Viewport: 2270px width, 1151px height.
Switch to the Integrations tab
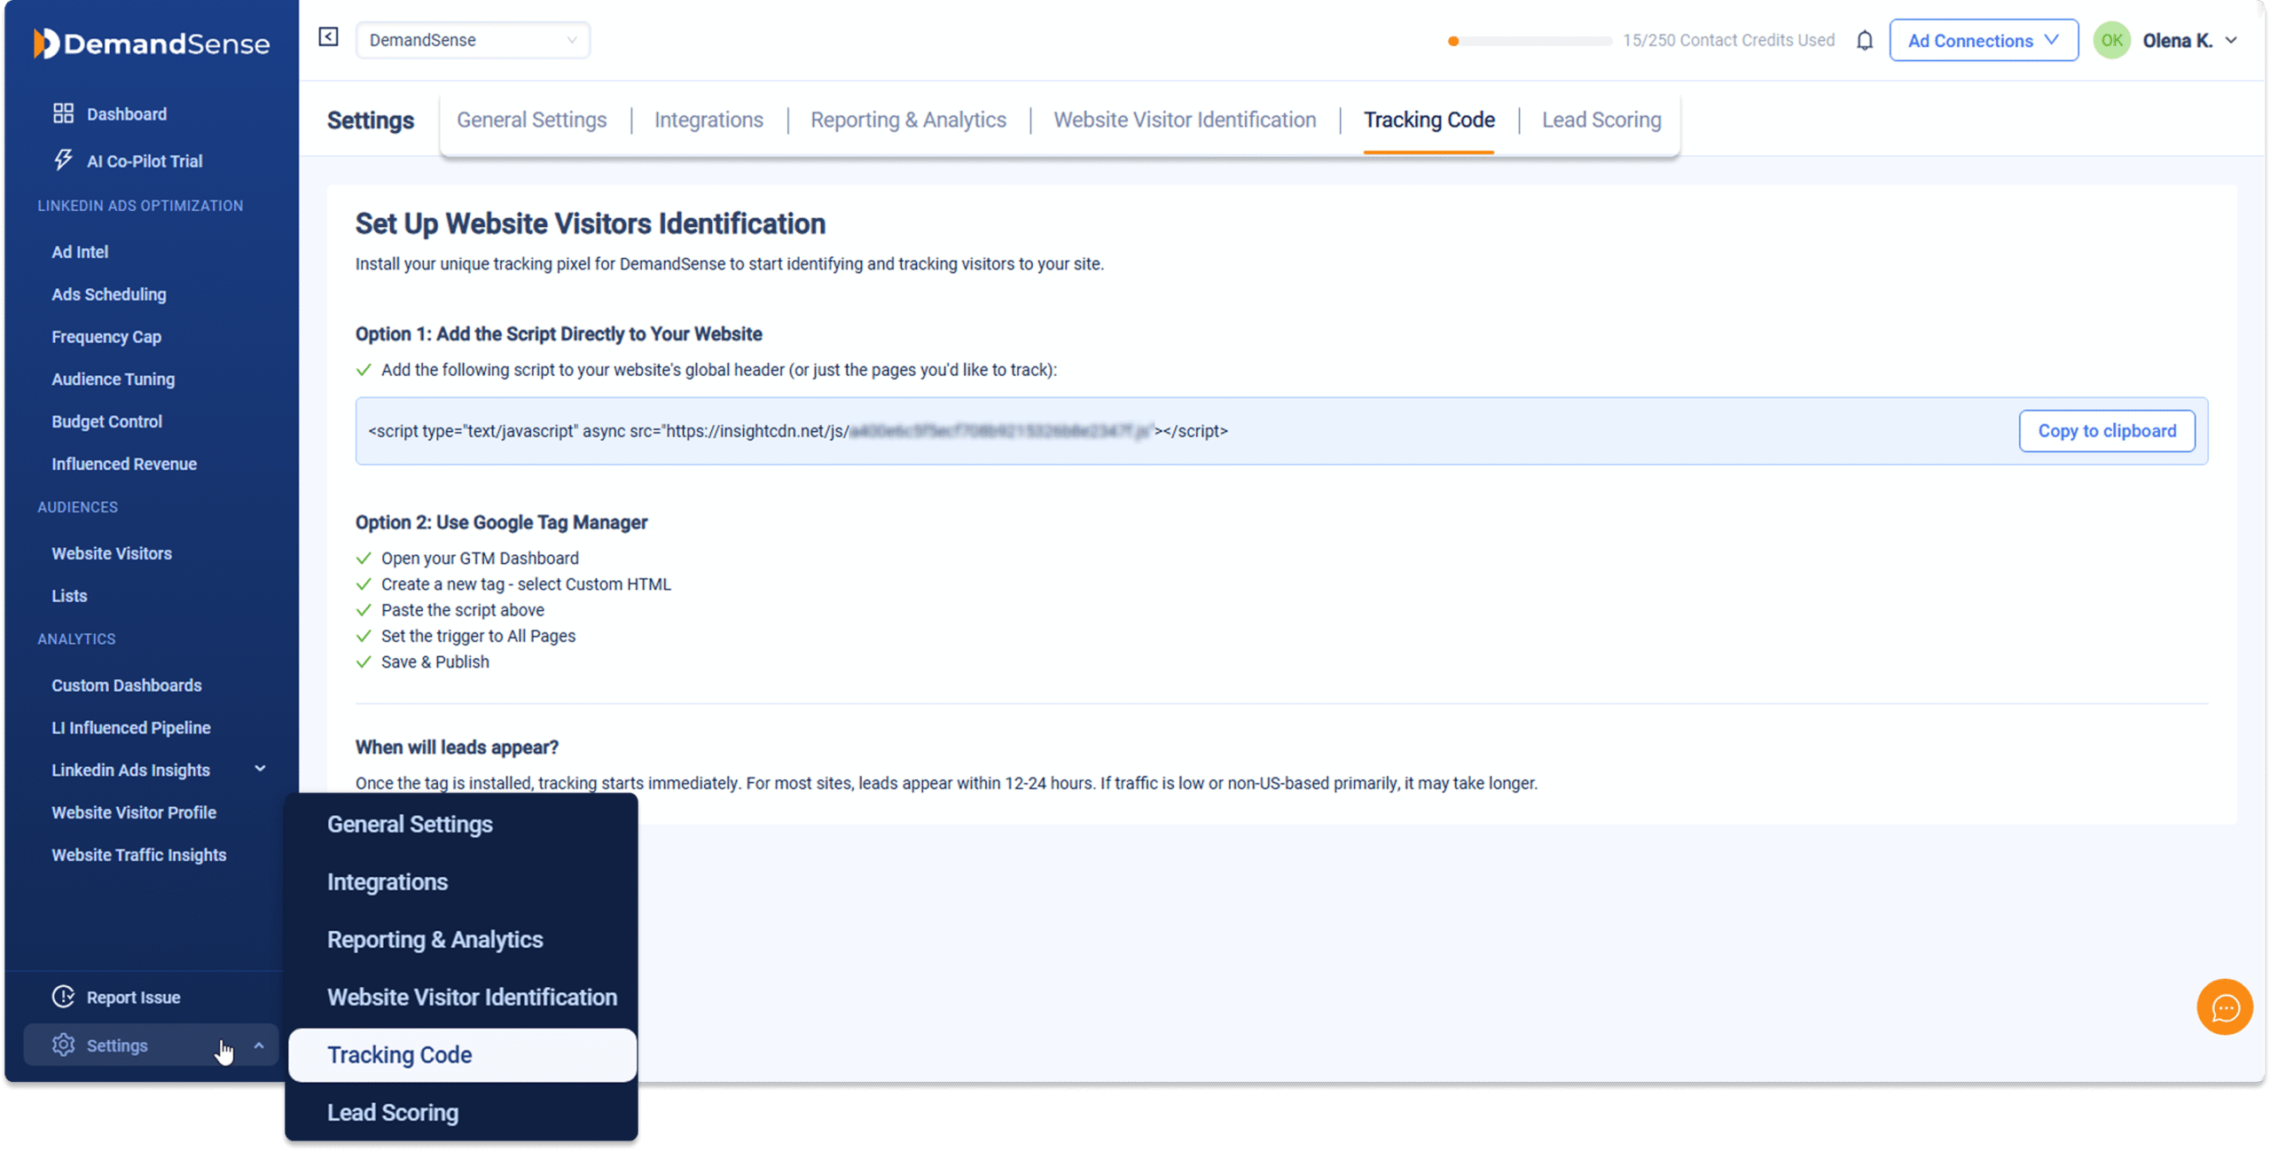[708, 120]
